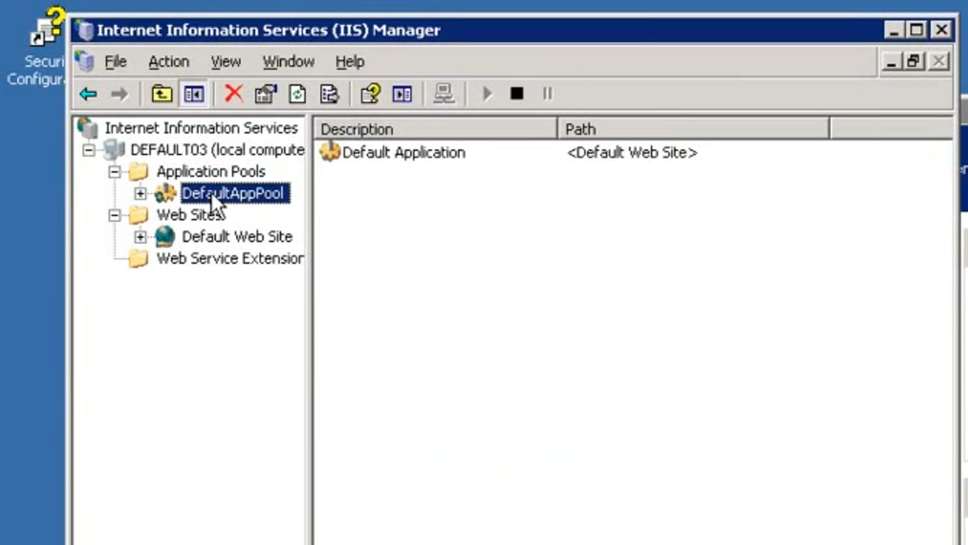Open the View menu
968x545 pixels.
point(226,62)
